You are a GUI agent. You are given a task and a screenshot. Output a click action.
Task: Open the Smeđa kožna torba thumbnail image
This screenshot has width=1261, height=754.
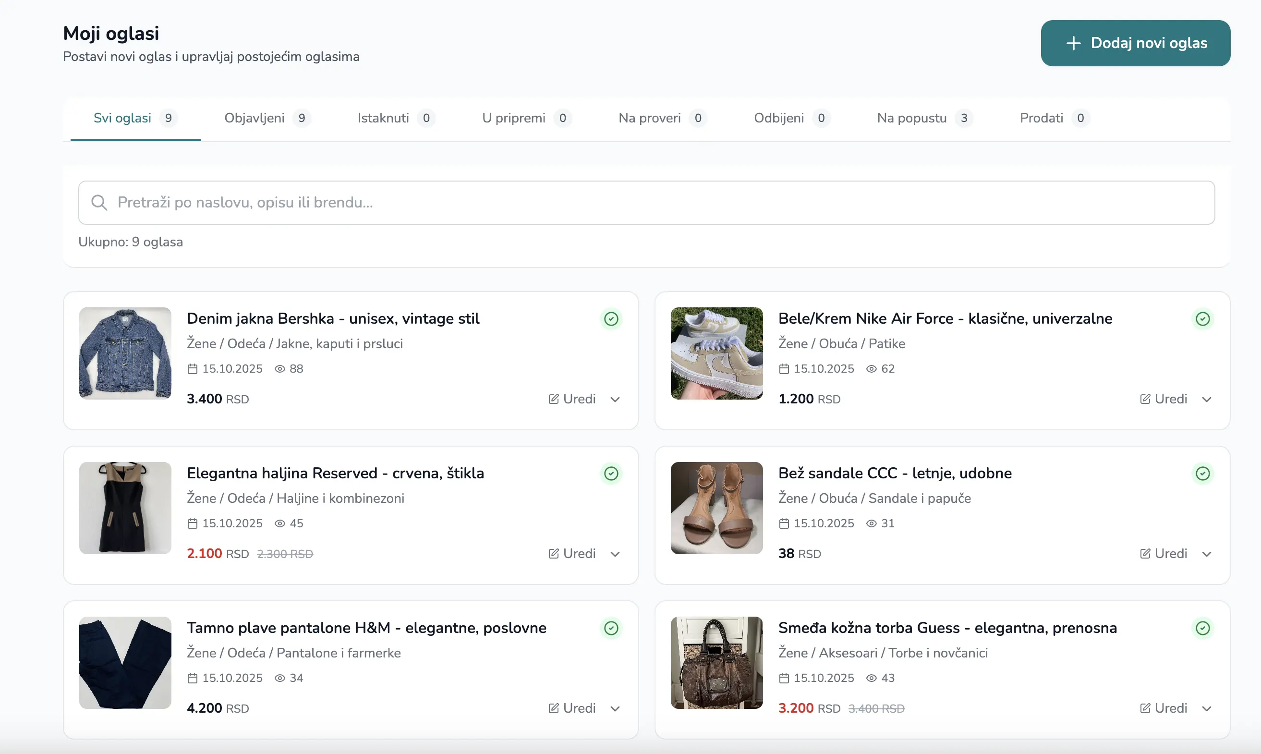716,663
